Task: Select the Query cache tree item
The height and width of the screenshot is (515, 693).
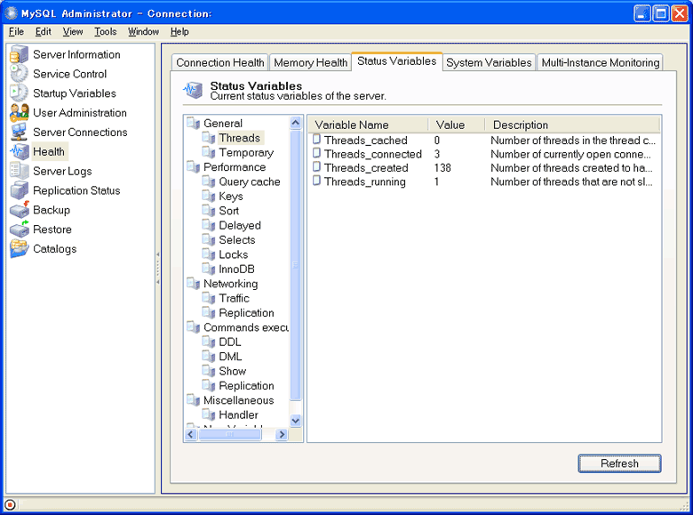Action: (x=249, y=181)
